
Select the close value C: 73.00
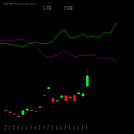(47, 7)
